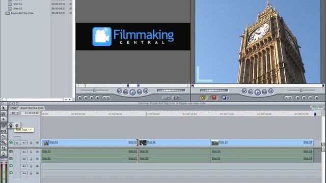Click 01:00:12:00 on the timeline ruler
Viewport: 326px width, 183px height.
190,114
